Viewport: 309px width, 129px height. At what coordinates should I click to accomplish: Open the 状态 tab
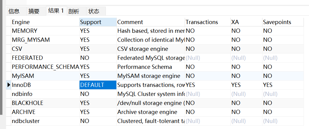tap(94, 11)
